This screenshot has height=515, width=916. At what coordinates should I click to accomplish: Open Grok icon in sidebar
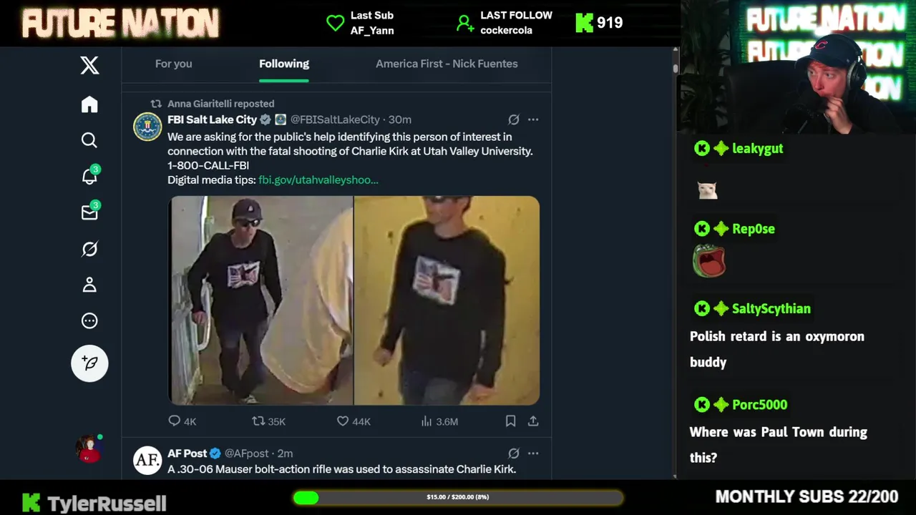[89, 249]
